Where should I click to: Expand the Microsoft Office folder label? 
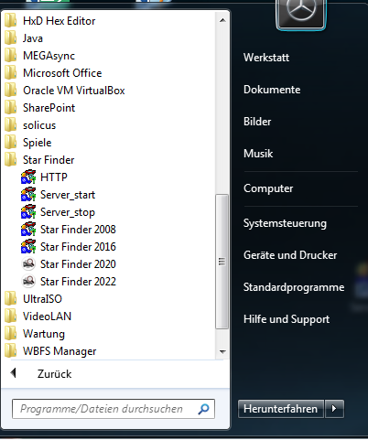[62, 73]
